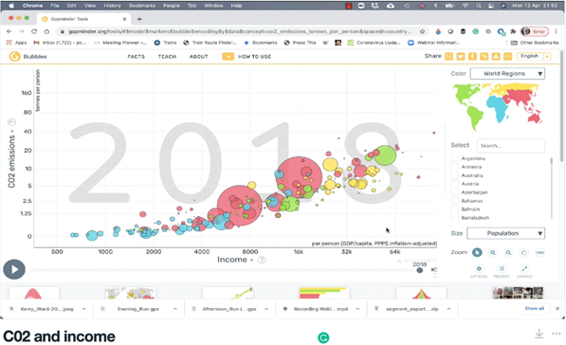Open Chrome extensions puzzle icon
The height and width of the screenshot is (345, 566).
pyautogui.click(x=513, y=31)
